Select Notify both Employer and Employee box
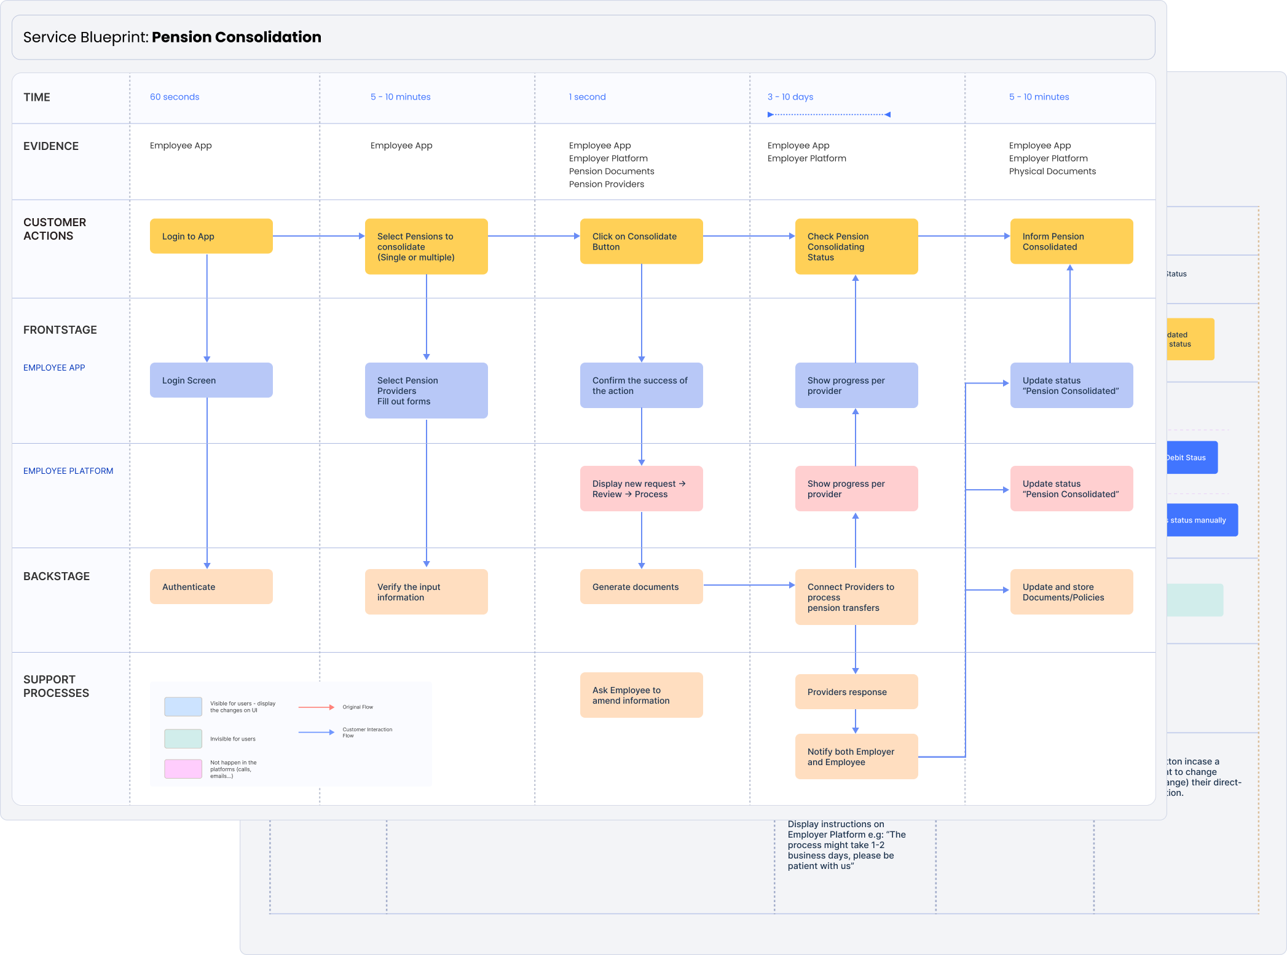 click(856, 757)
